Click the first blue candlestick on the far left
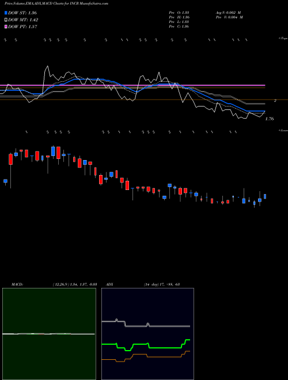The image size is (288, 380). click(5, 181)
